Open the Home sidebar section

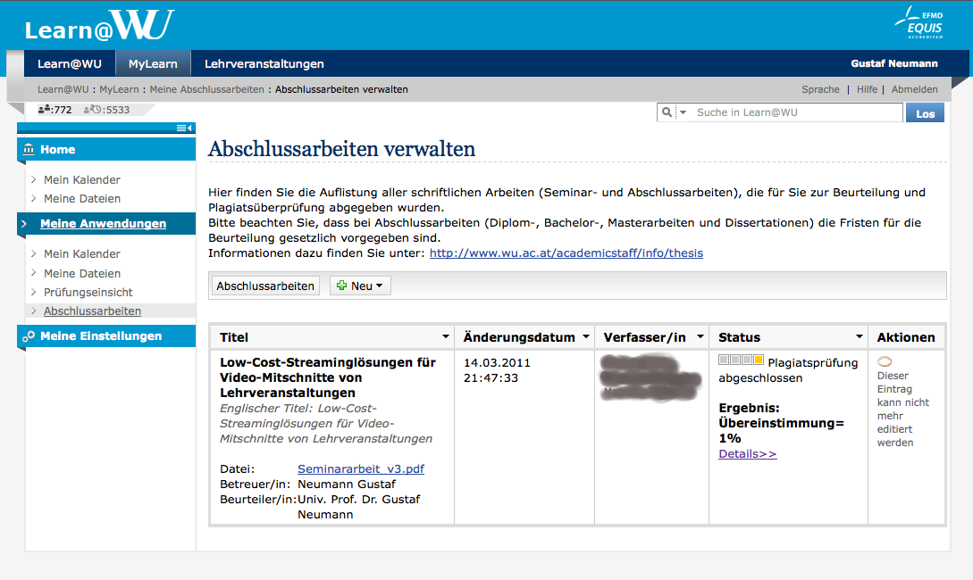pos(106,149)
